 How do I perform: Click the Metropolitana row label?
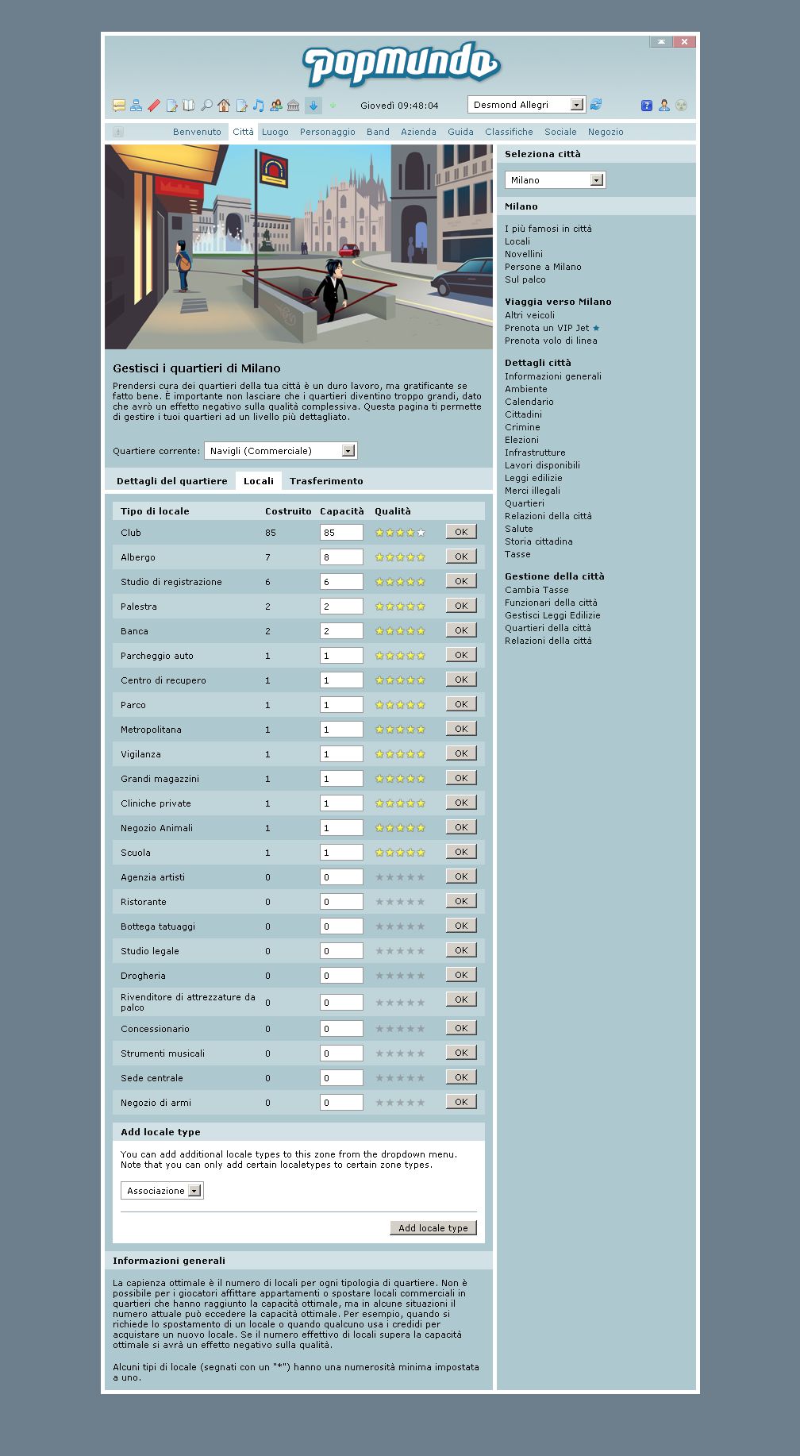pos(151,730)
